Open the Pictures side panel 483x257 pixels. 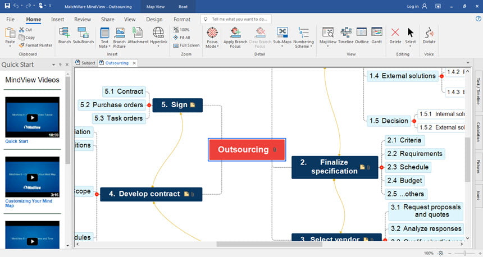(478, 167)
